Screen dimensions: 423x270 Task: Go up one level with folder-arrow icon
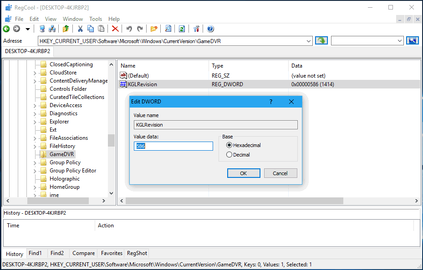pyautogui.click(x=66, y=29)
